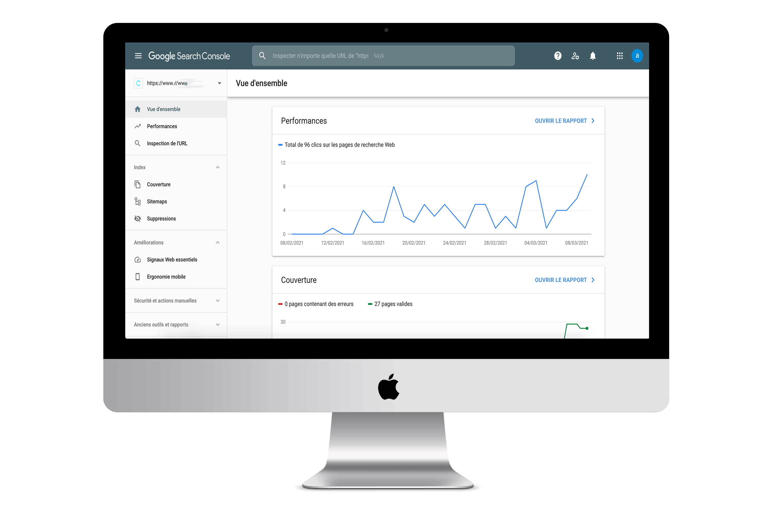Expand the Améliorations section chevron
The height and width of the screenshot is (515, 773).
tap(218, 242)
